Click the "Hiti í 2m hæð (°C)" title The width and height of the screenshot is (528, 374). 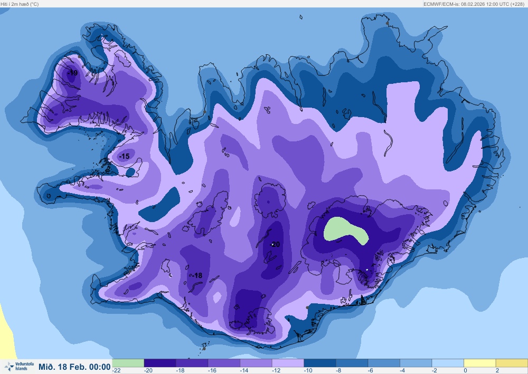click(x=20, y=4)
